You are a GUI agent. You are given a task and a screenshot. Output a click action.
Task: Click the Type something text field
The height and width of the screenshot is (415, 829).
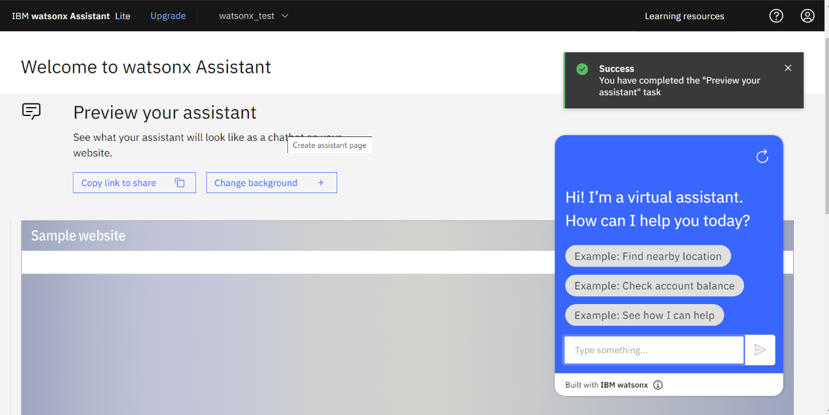(653, 350)
